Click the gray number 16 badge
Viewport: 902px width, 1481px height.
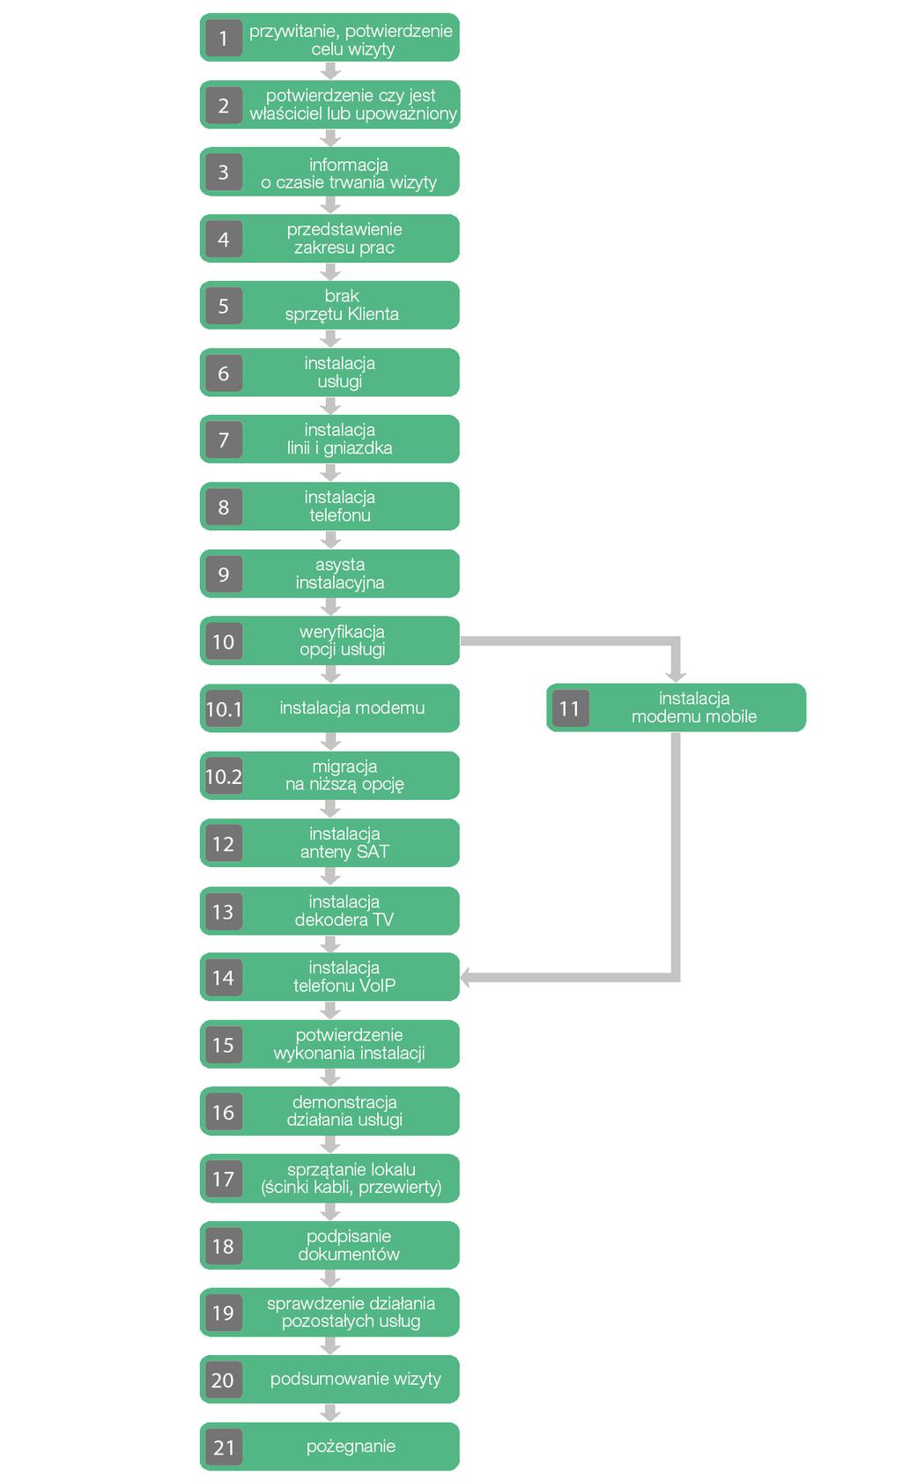coord(224,1112)
